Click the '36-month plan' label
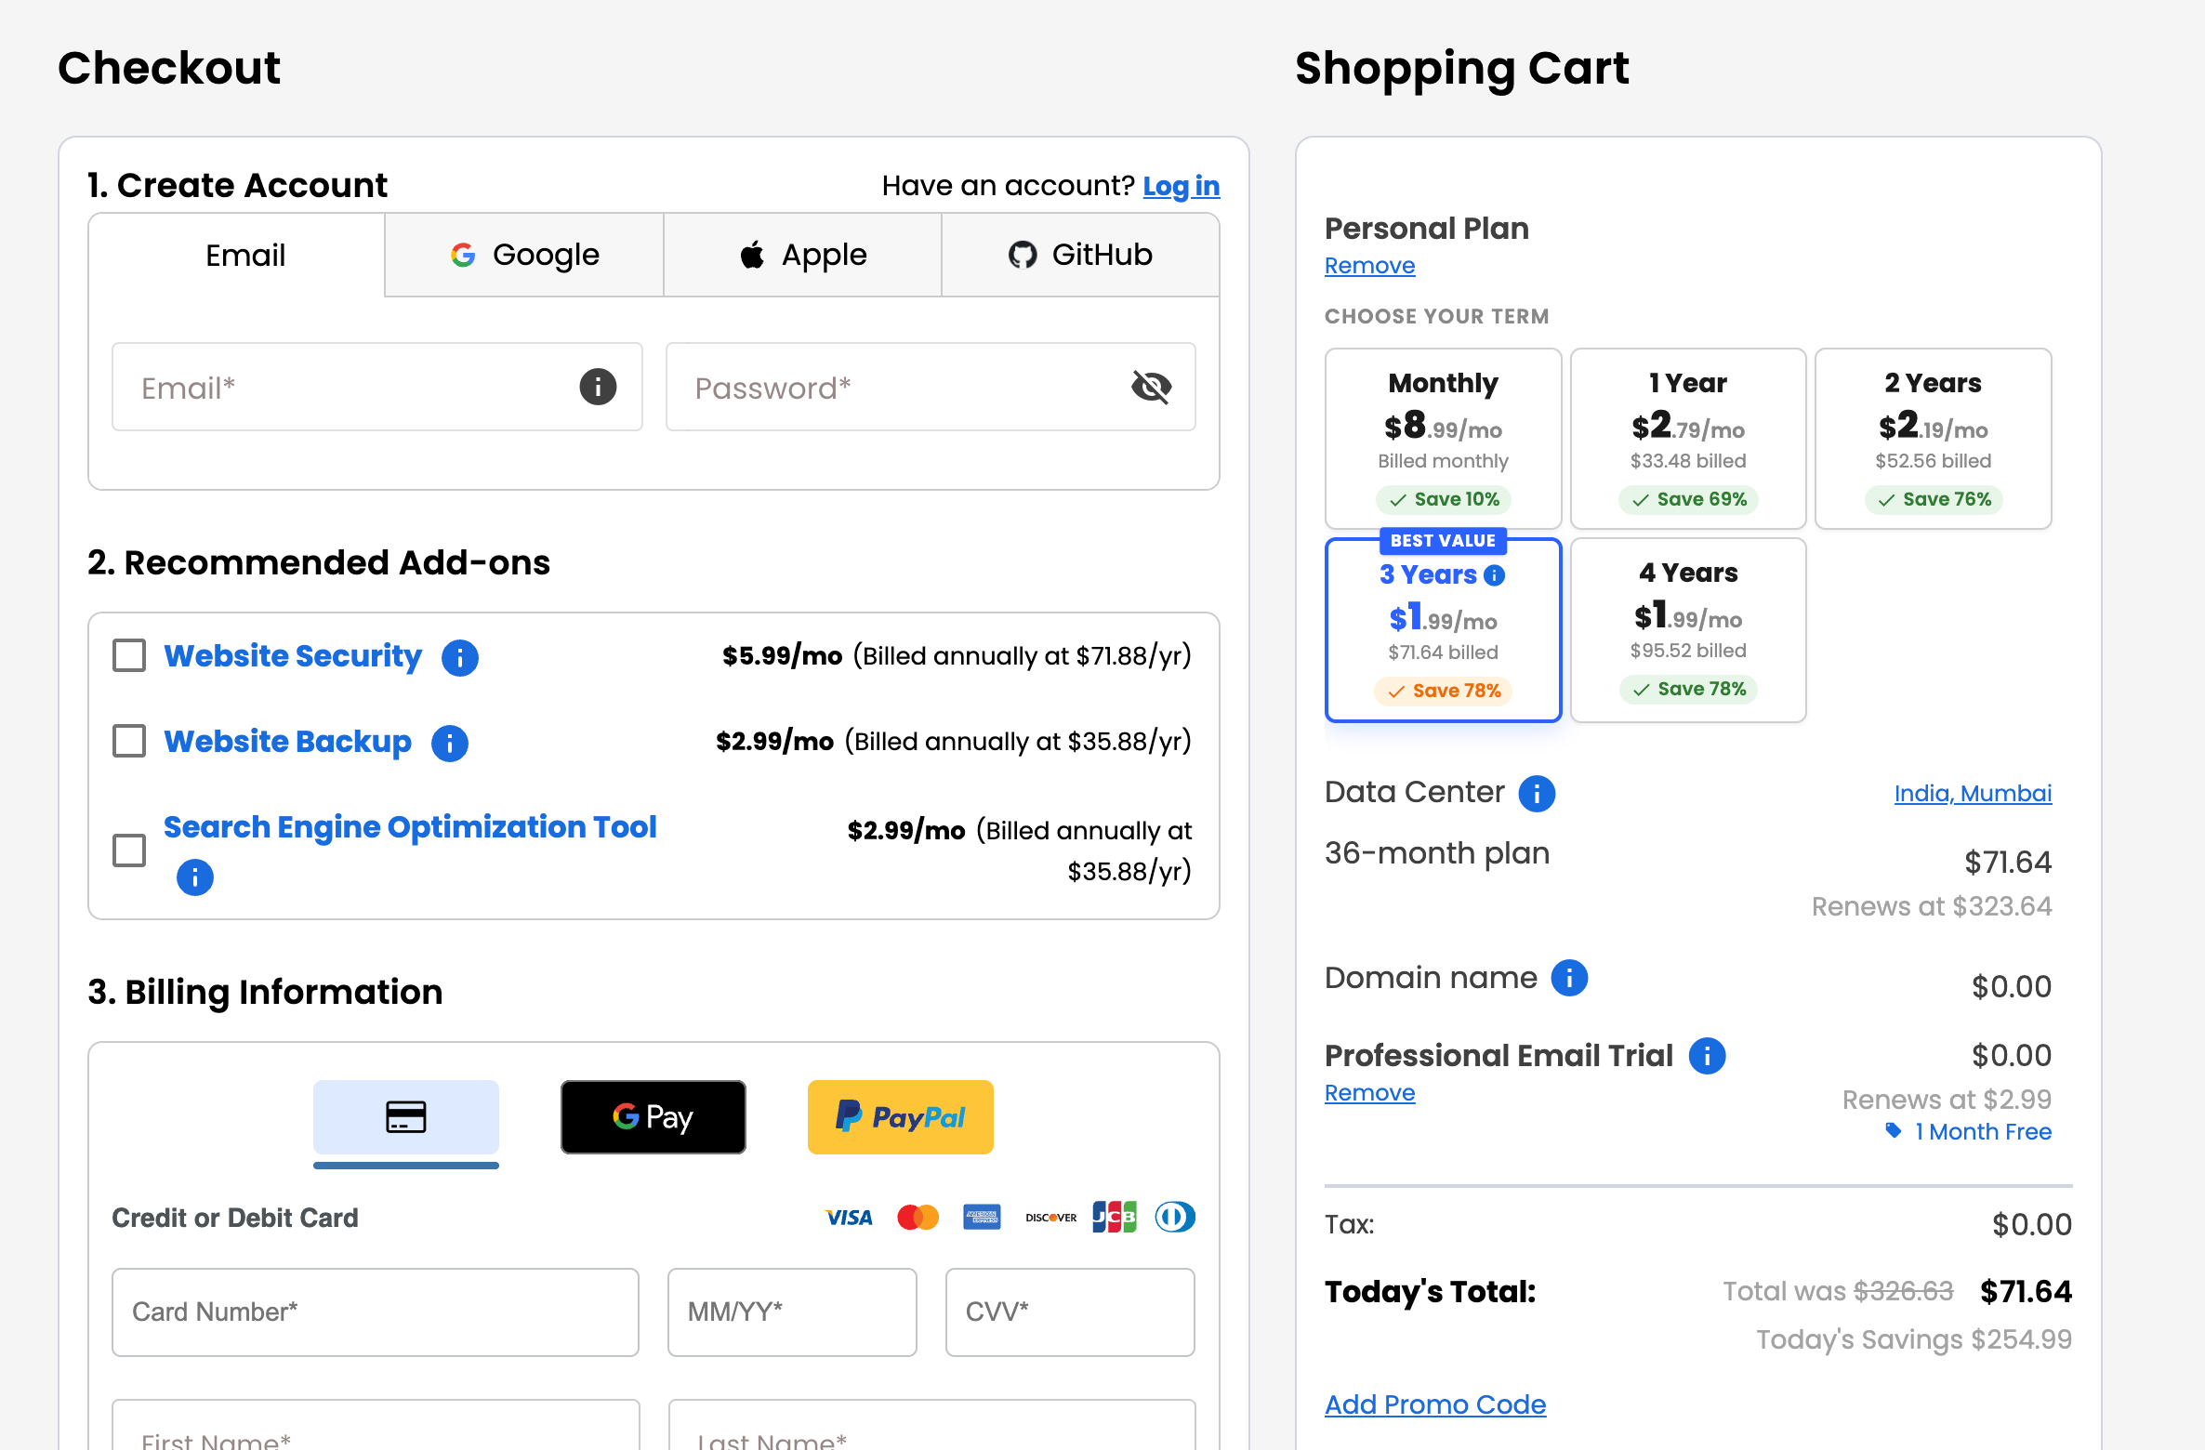This screenshot has height=1450, width=2205. (x=1437, y=853)
